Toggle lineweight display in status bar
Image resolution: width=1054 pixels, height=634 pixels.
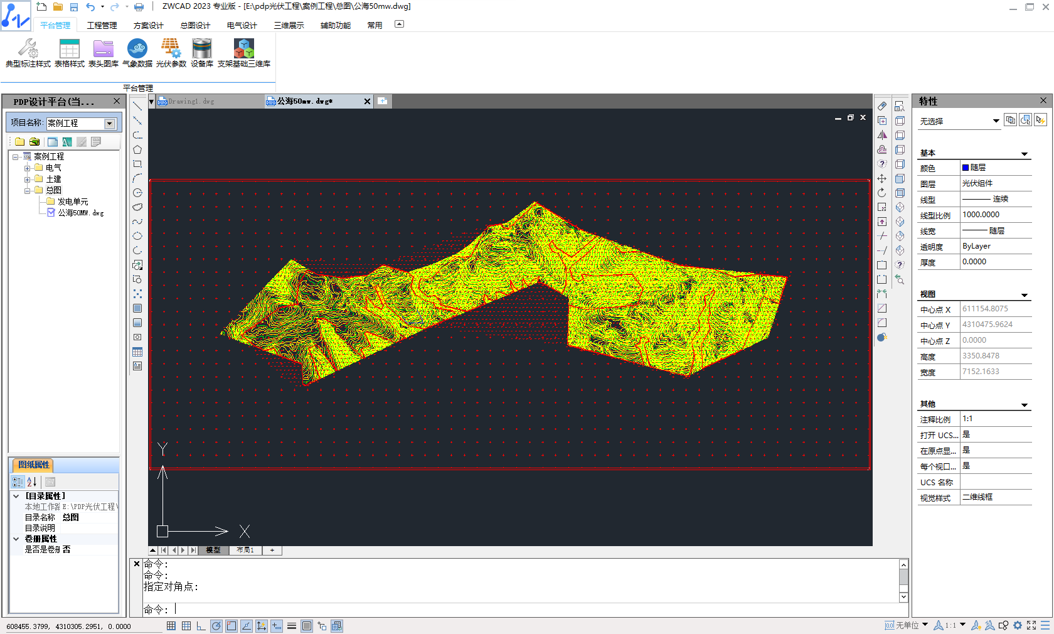pyautogui.click(x=292, y=626)
